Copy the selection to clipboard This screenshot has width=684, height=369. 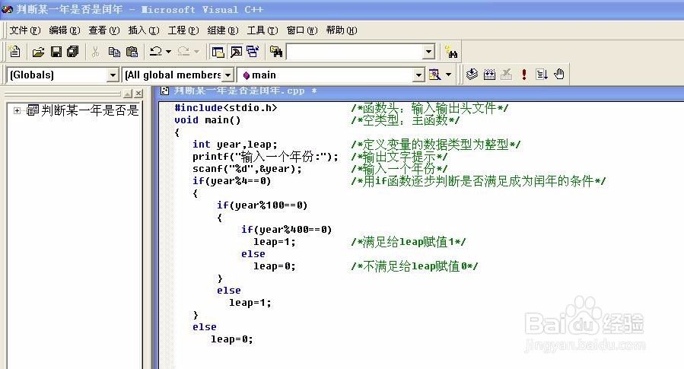pos(114,52)
